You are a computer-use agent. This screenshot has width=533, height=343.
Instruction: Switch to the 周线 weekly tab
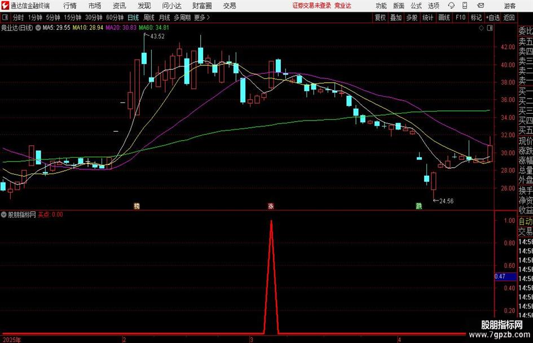tap(149, 17)
